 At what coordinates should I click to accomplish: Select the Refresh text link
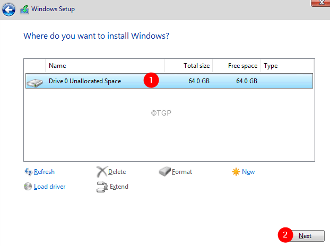coord(44,172)
